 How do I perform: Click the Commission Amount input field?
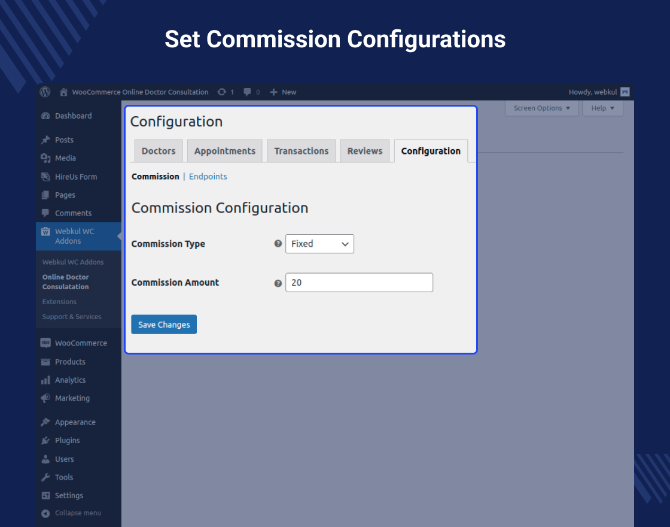pyautogui.click(x=359, y=283)
